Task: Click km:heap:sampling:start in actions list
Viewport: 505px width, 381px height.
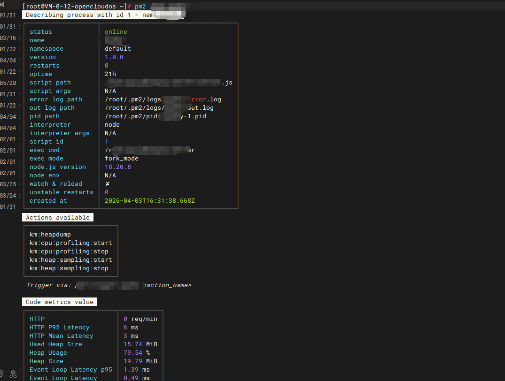Action: pyautogui.click(x=70, y=260)
